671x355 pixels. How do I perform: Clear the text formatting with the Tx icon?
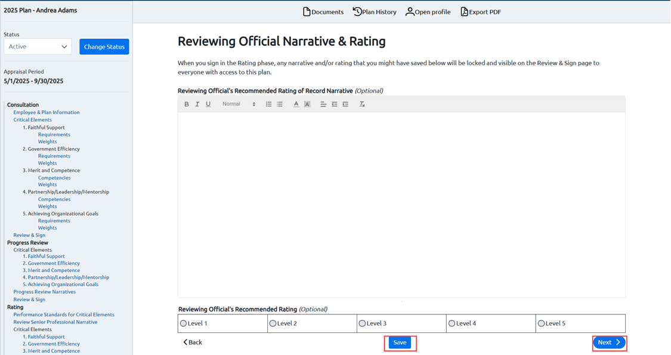tap(362, 104)
